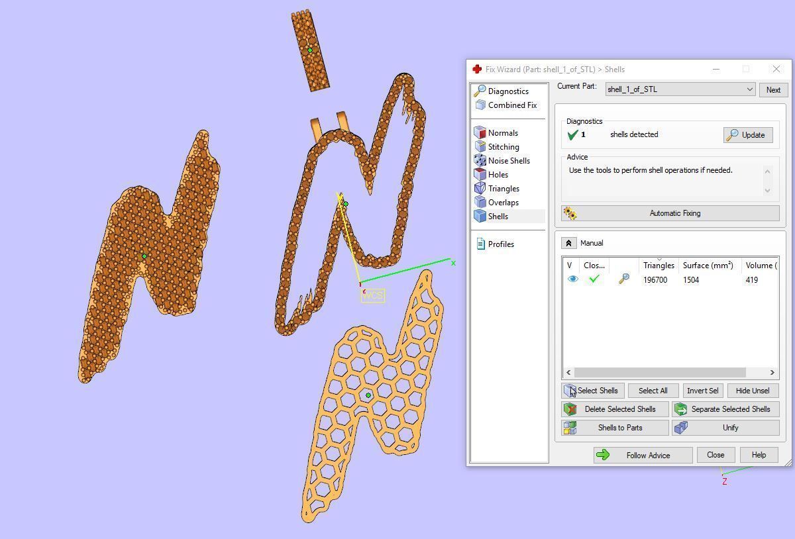Go to the Stitching fixing step

[x=503, y=147]
